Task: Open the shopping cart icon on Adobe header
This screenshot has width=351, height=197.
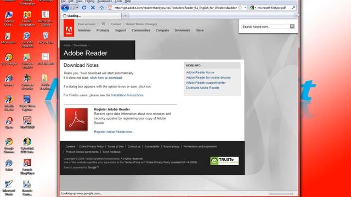Action: 103,24
